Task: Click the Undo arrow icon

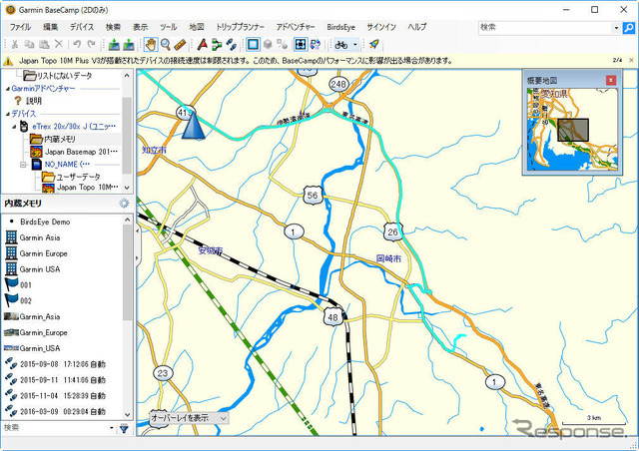Action: click(x=77, y=44)
